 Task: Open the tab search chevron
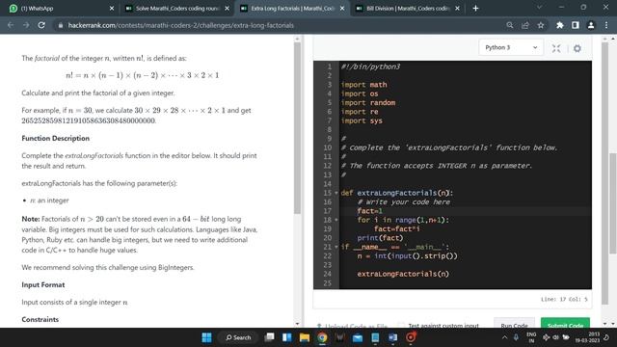[x=540, y=7]
